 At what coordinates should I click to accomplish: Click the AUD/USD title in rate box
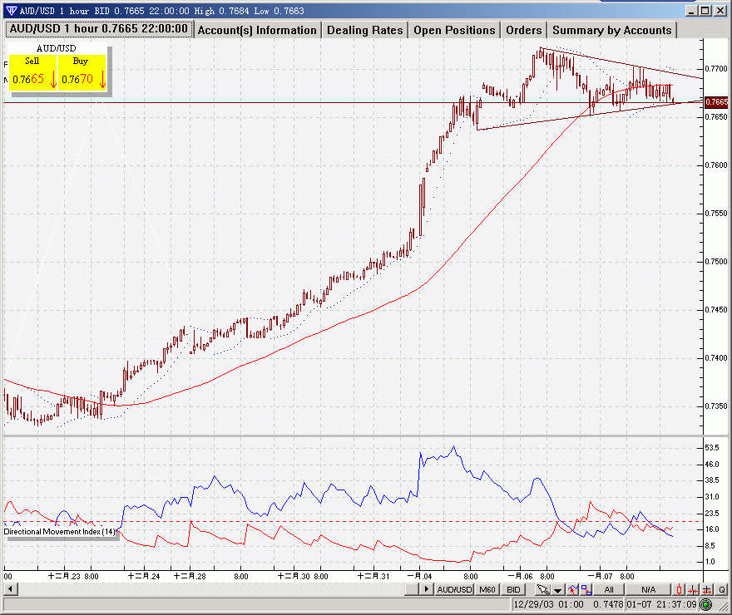tap(56, 48)
